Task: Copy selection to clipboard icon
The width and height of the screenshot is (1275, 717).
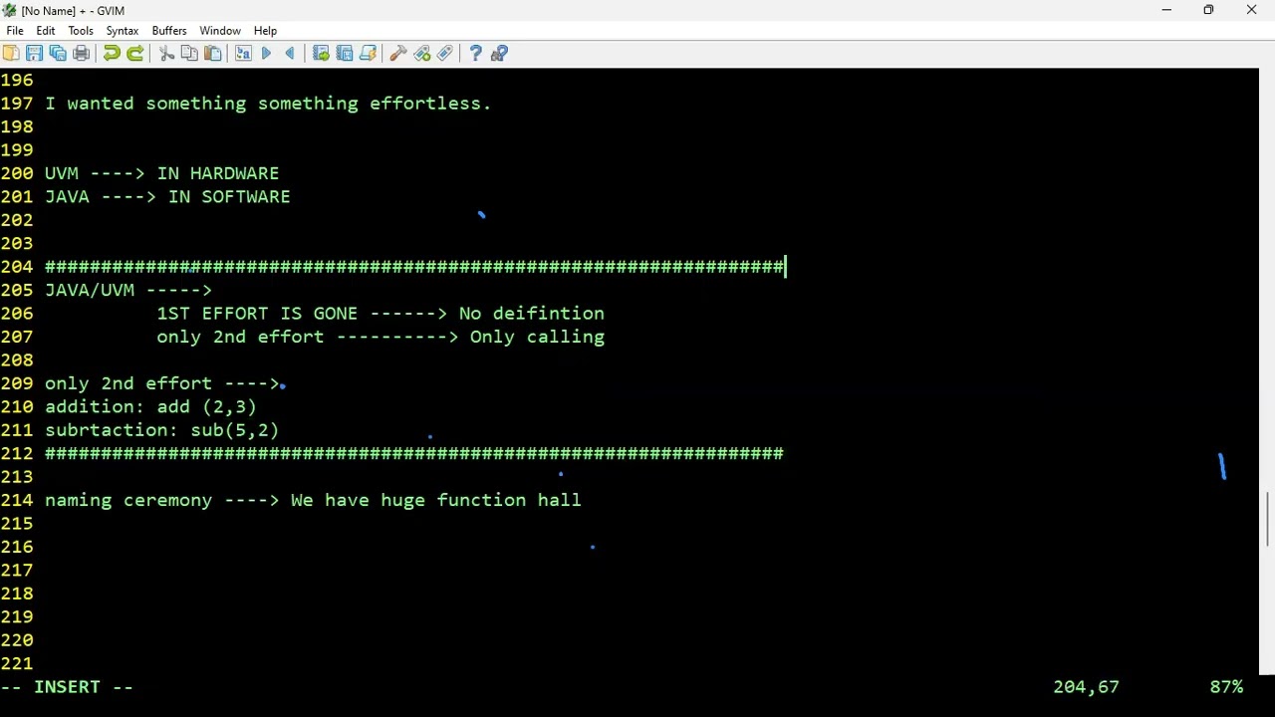Action: [189, 53]
